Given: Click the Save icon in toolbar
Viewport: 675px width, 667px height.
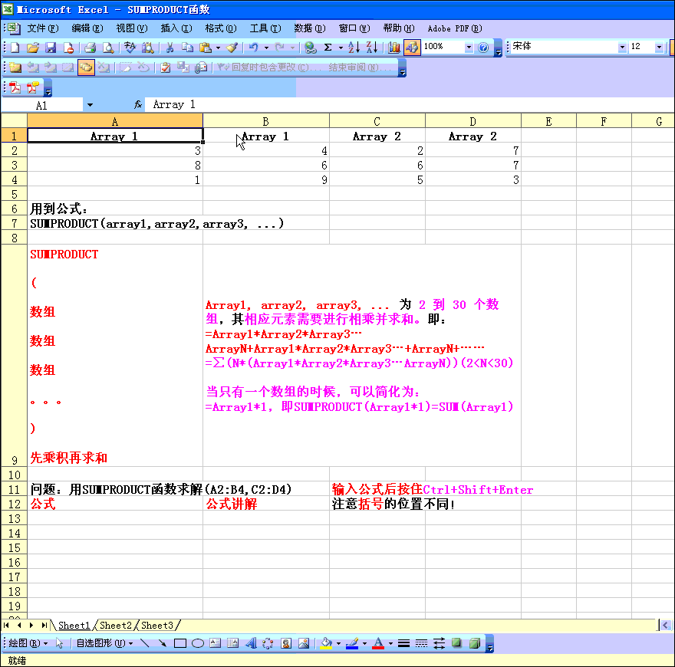Looking at the screenshot, I should pyautogui.click(x=51, y=48).
